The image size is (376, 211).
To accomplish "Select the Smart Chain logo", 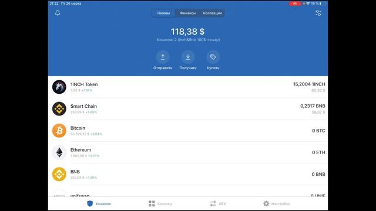I will 59,108.
